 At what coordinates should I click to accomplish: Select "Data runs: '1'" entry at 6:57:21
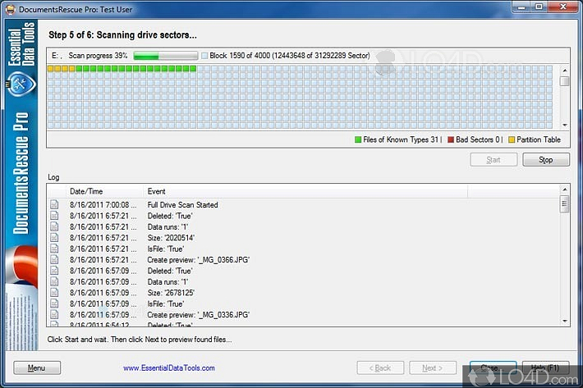[168, 226]
